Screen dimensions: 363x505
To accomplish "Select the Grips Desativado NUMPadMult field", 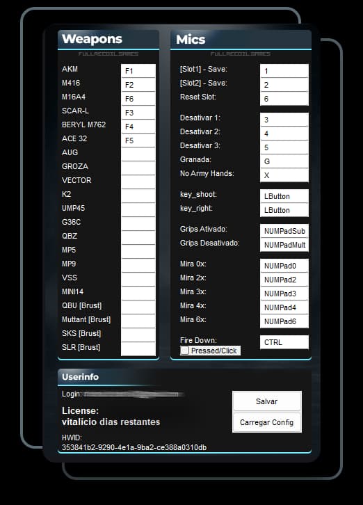I will click(x=284, y=245).
